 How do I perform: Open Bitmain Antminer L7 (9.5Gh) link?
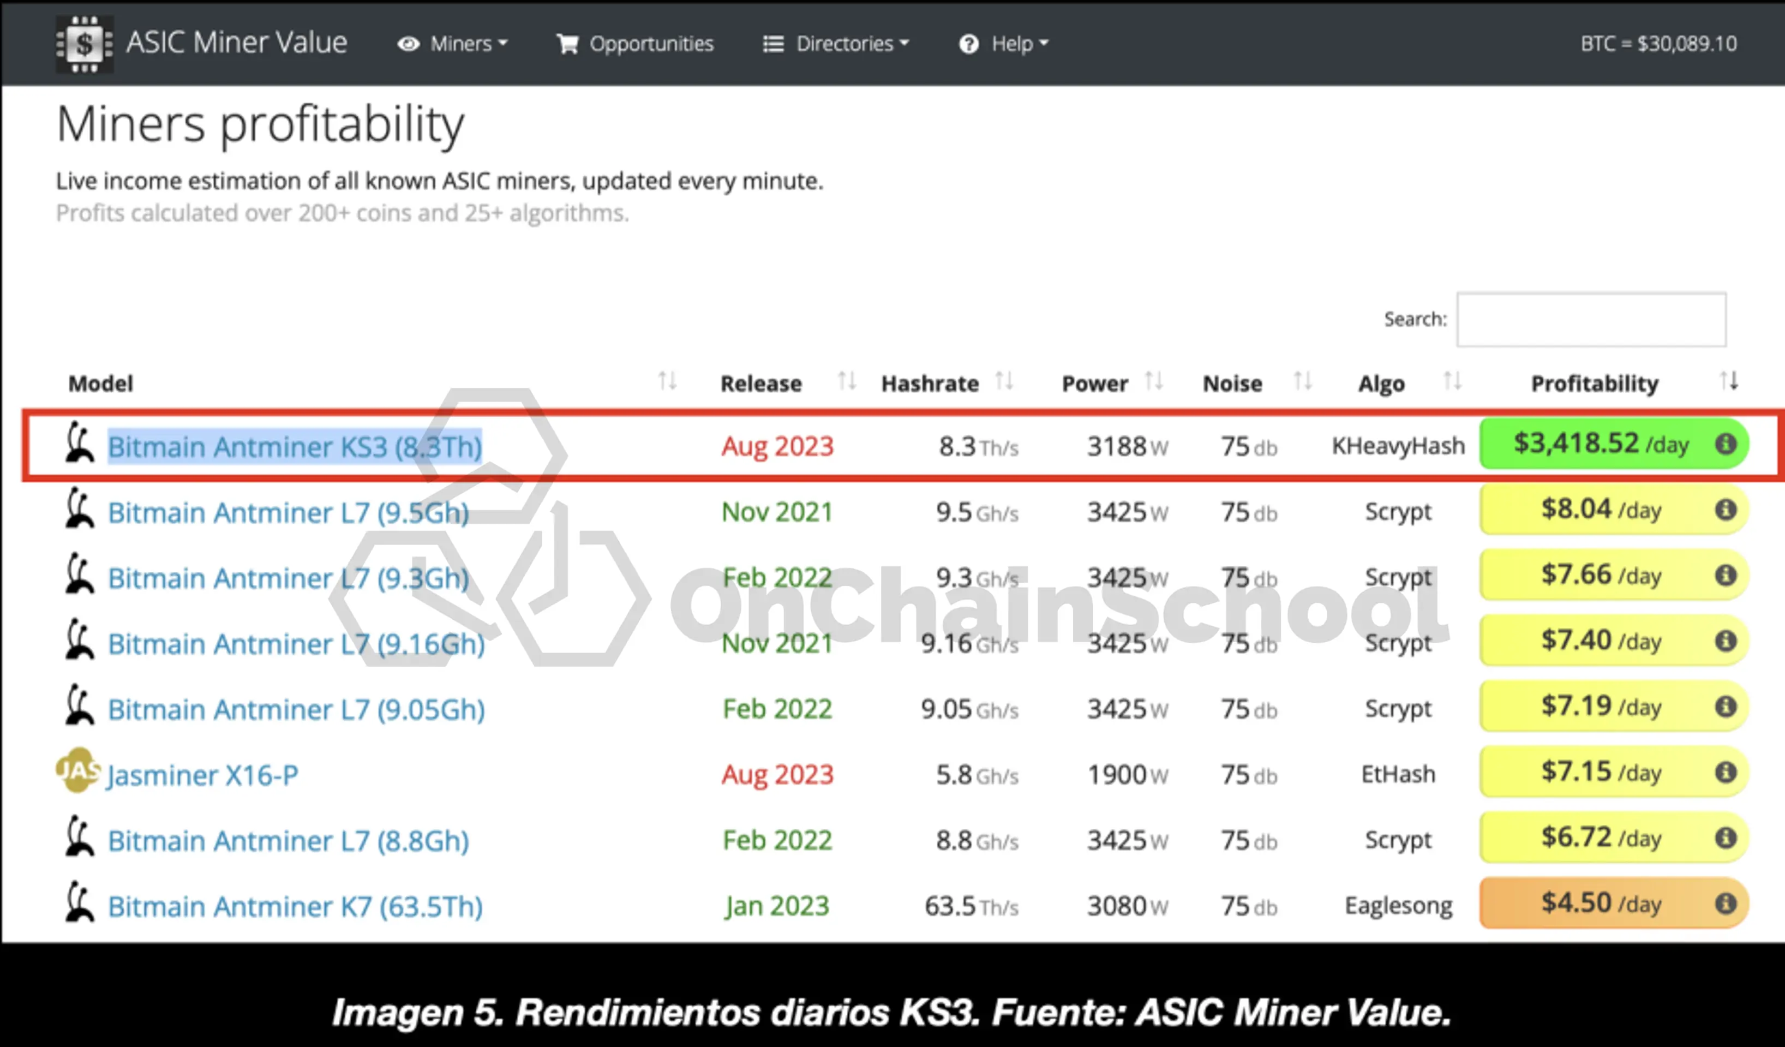coord(288,512)
